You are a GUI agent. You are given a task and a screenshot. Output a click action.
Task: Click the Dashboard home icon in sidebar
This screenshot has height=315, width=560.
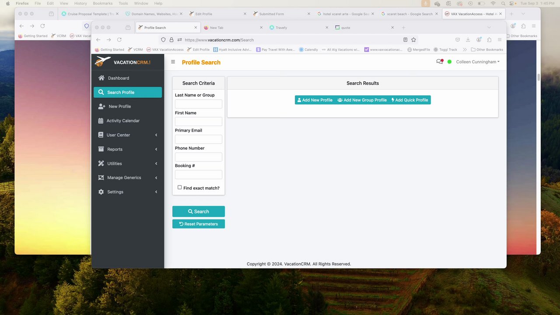[101, 78]
